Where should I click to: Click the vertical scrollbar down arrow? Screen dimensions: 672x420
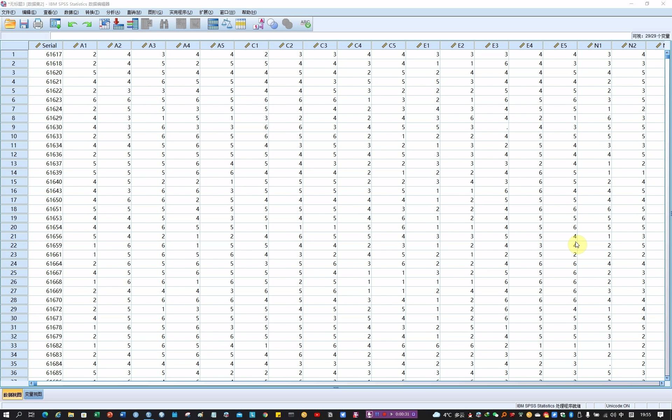tap(667, 378)
